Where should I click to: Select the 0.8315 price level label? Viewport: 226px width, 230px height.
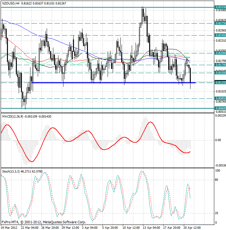[220, 7]
